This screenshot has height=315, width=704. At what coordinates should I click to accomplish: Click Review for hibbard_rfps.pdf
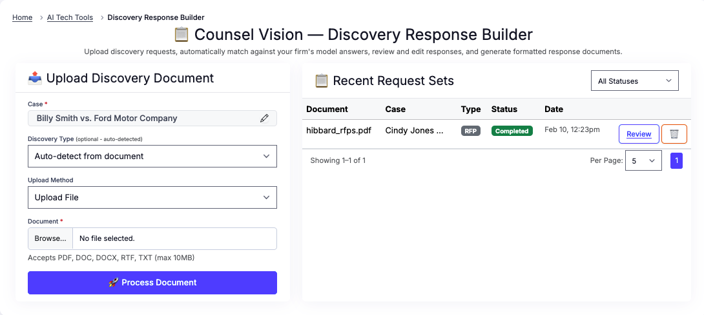coord(638,134)
